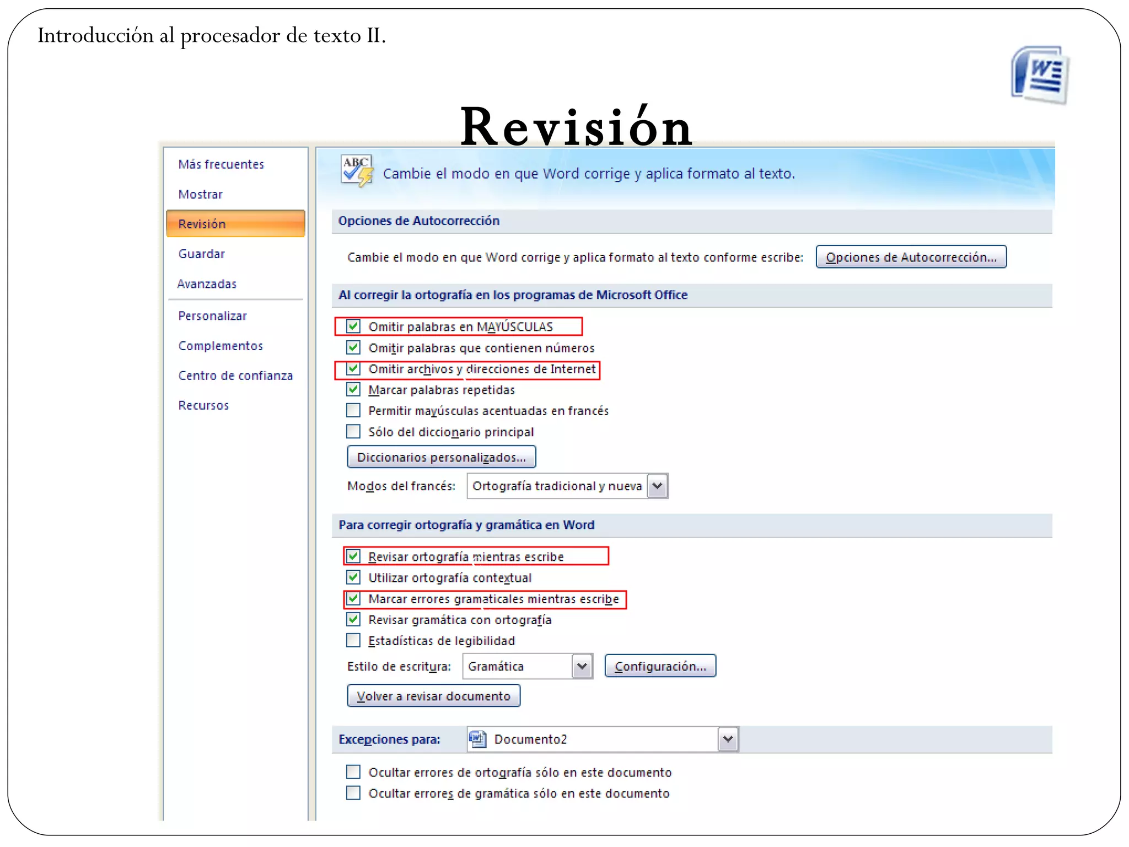Check Ocultar errores de ortografía sólo en este documento
Screen dimensions: 1129x847
[353, 771]
